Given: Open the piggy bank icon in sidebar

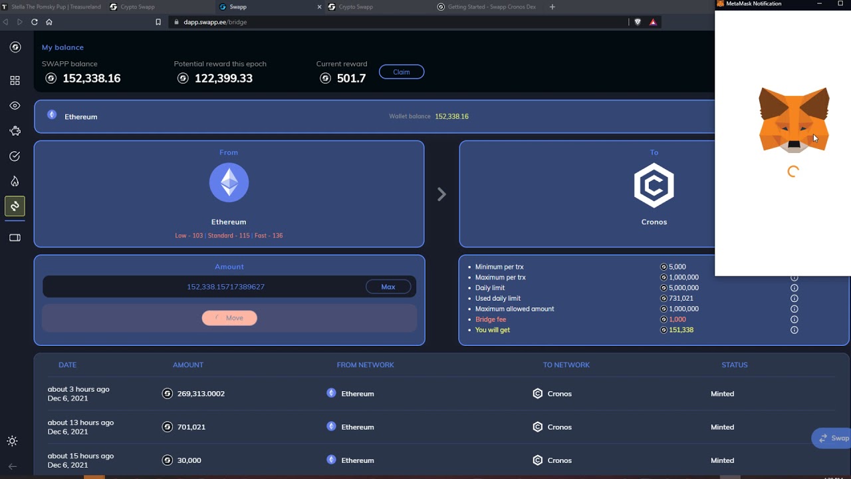Looking at the screenshot, I should click(x=15, y=131).
